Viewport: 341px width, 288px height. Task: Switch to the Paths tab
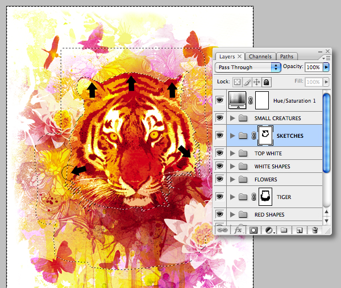click(286, 56)
